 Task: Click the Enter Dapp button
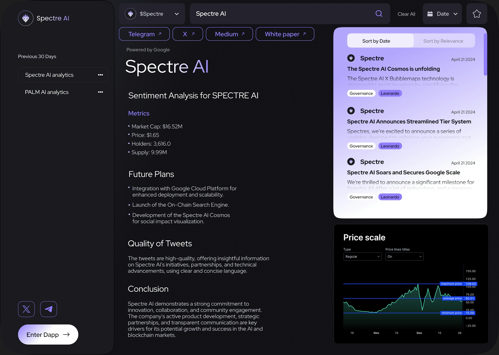pyautogui.click(x=48, y=334)
